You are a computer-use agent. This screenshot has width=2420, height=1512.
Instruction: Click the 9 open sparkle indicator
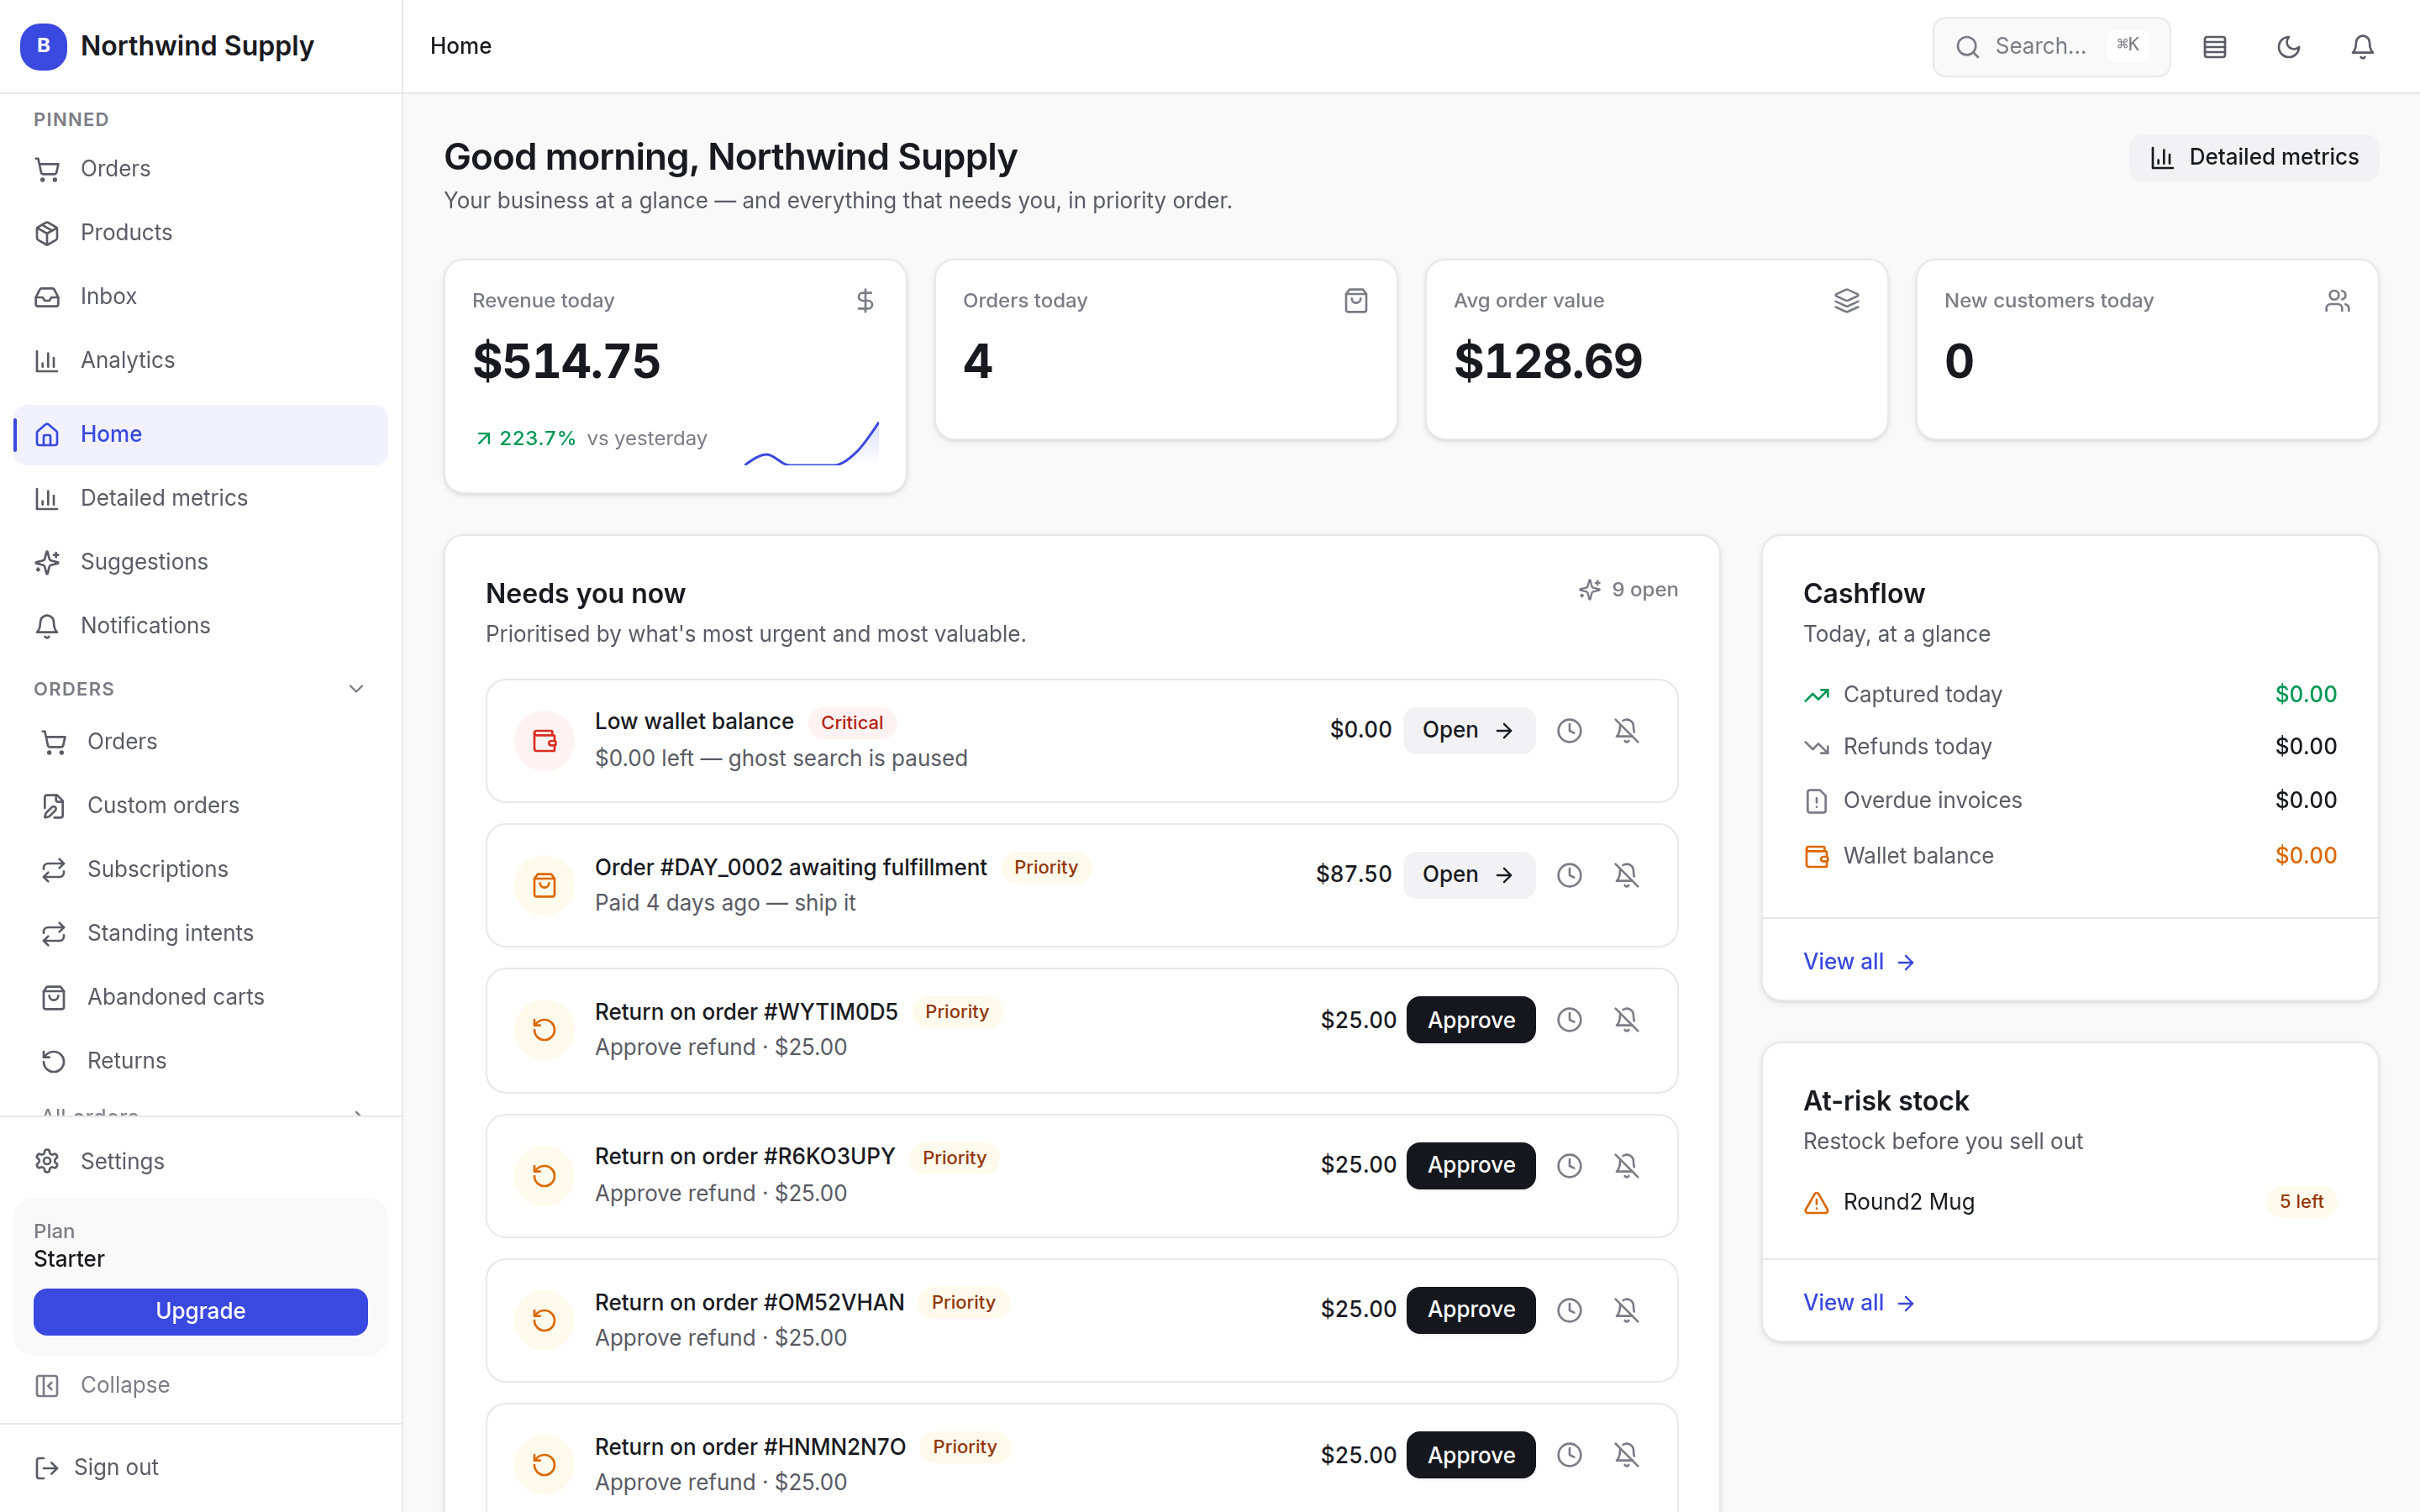pos(1628,590)
